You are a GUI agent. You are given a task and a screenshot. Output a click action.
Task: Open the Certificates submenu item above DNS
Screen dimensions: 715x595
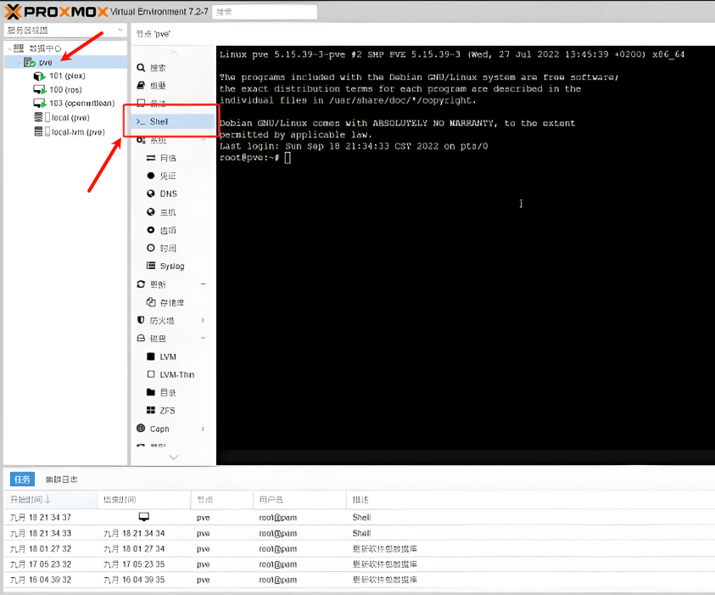[168, 176]
